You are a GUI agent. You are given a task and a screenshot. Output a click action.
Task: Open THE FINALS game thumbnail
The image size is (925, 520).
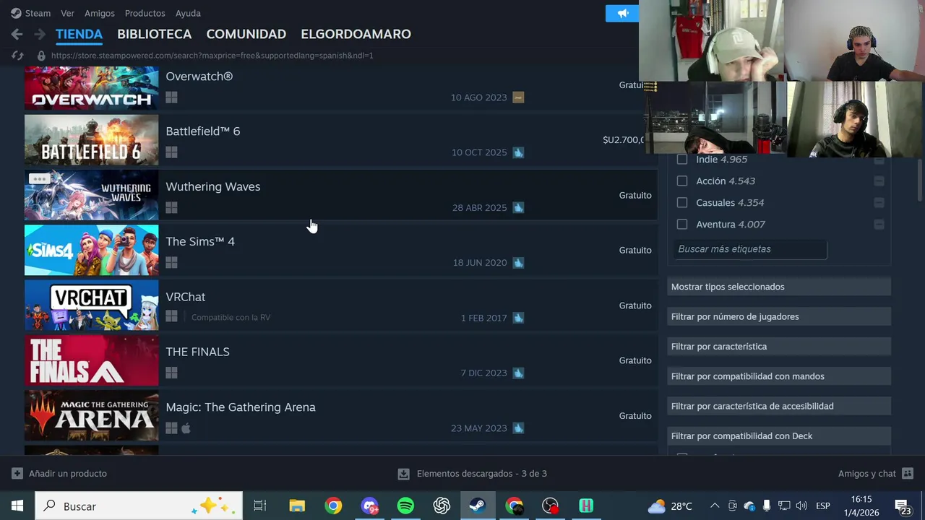(91, 360)
